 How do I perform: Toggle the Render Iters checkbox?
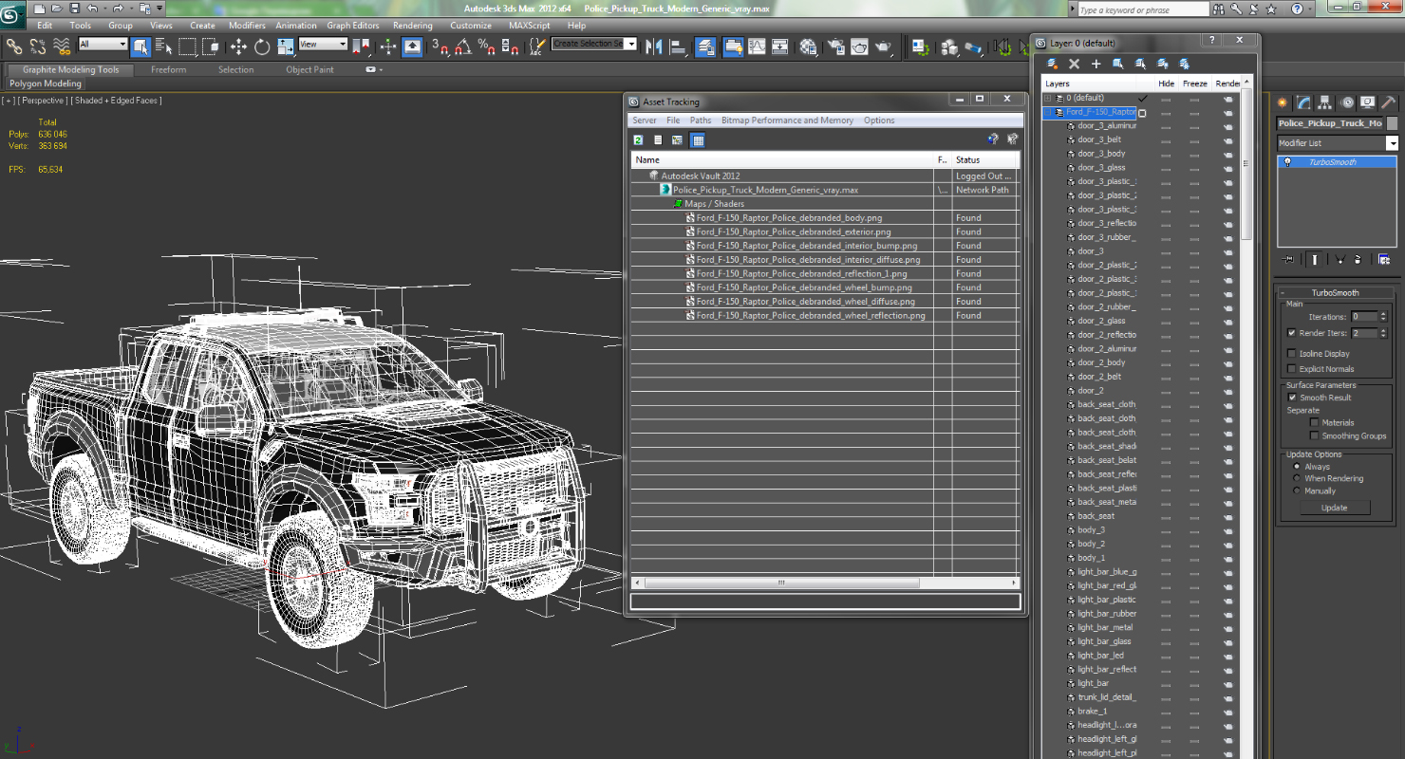tap(1292, 333)
